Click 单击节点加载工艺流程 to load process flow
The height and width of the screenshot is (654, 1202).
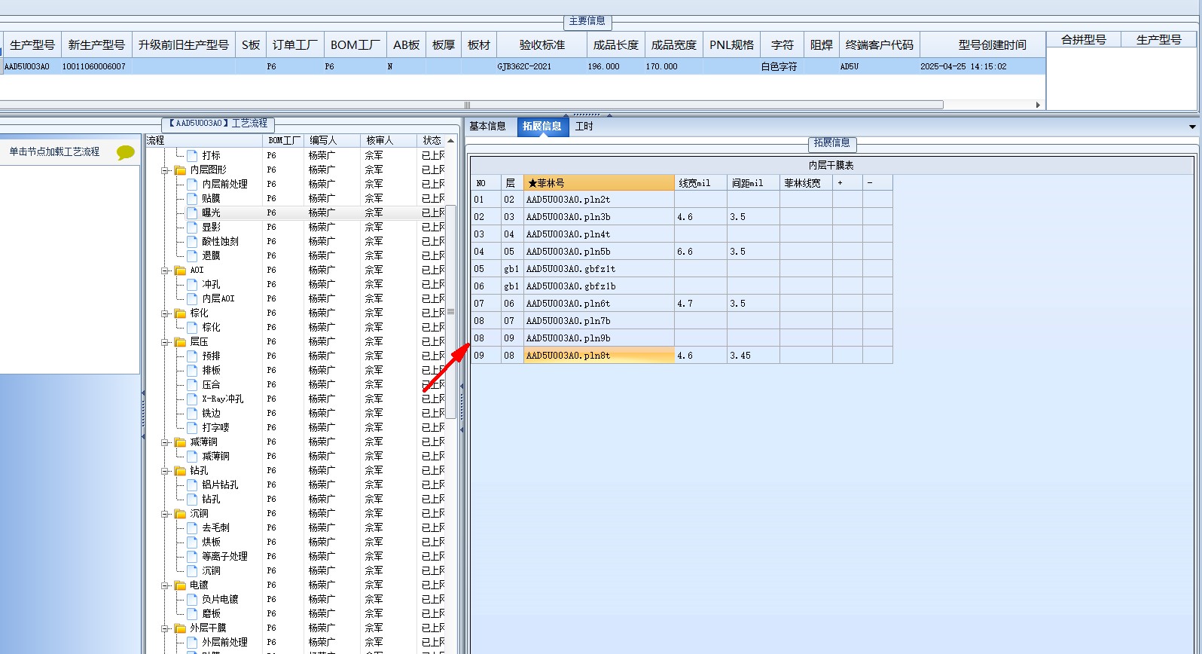[54, 152]
